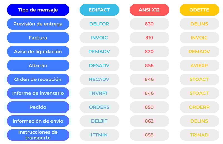Click 'Informe de inventario' row label
The width and height of the screenshot is (223, 144).
point(38,93)
